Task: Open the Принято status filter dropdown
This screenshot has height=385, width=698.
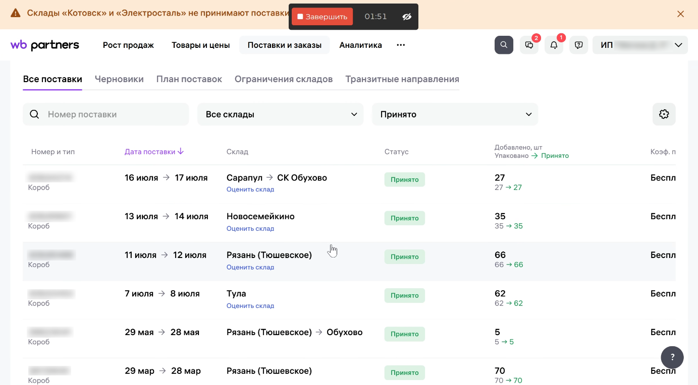Action: point(455,114)
